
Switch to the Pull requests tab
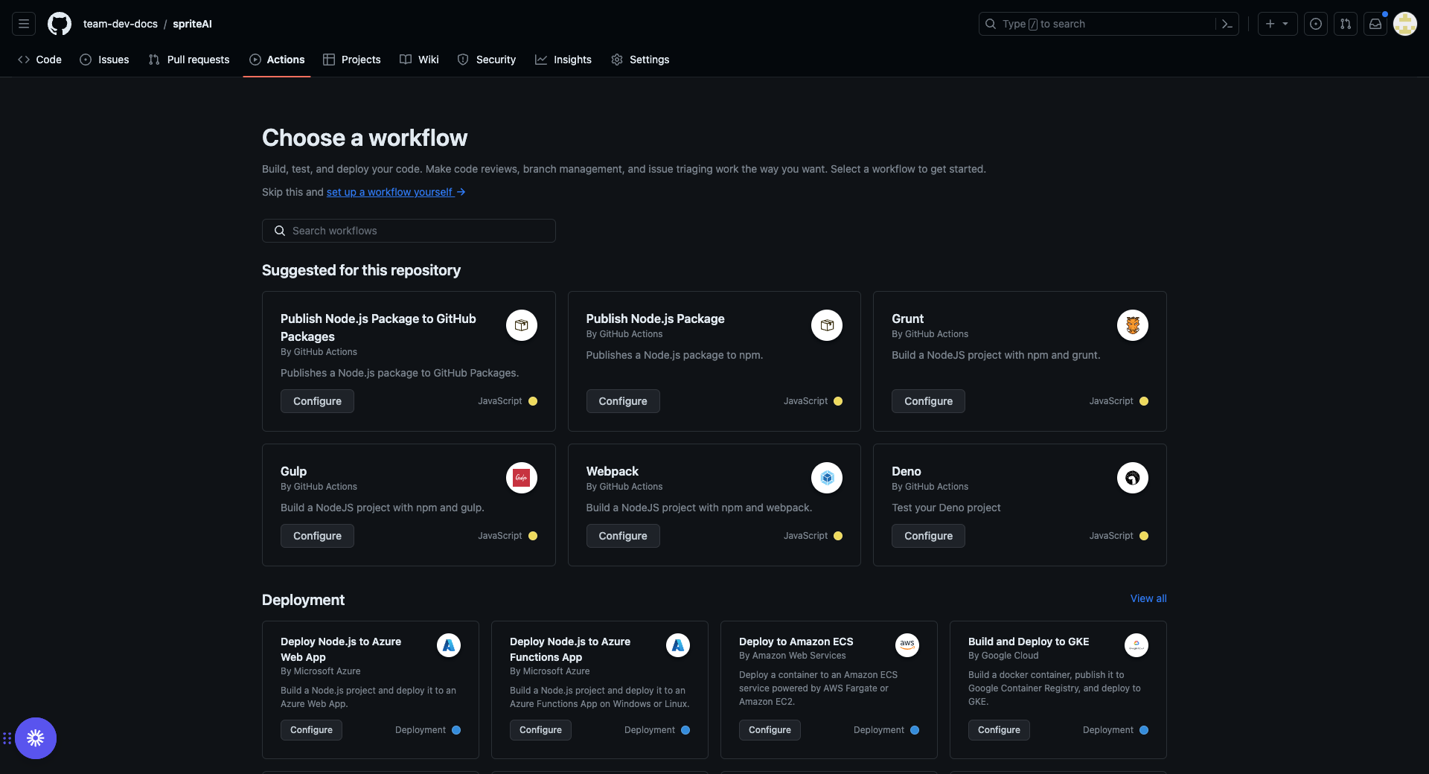tap(189, 60)
